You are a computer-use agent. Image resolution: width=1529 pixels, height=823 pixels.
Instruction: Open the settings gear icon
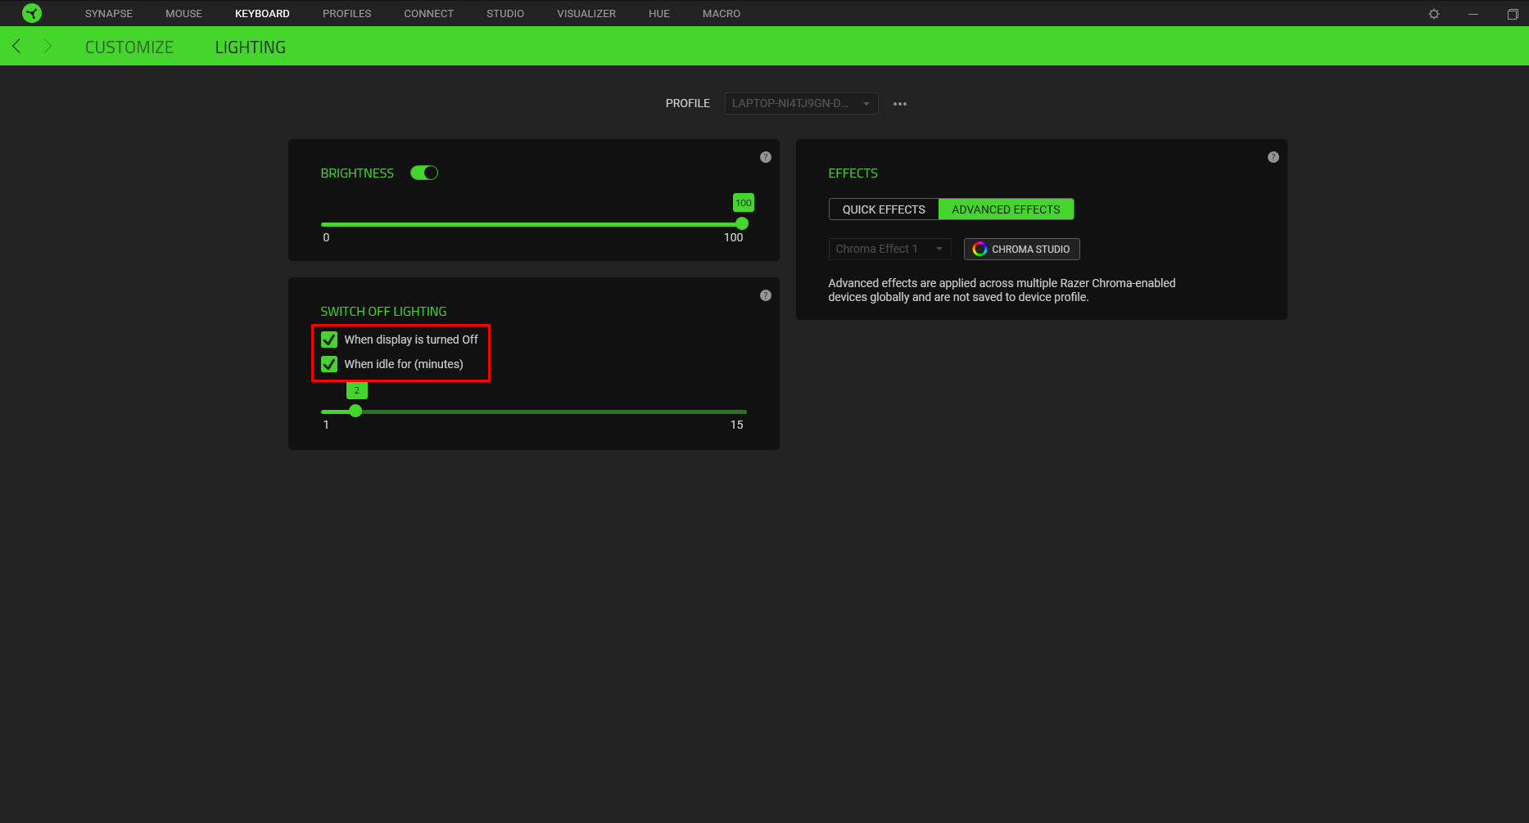1434,14
